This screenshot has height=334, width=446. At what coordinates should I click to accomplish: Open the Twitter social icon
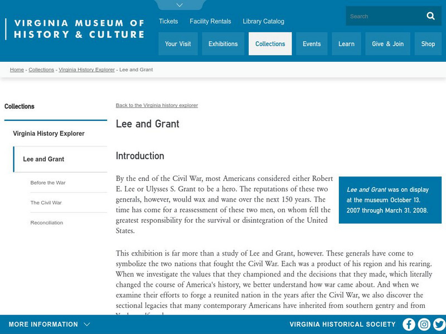[439, 325]
